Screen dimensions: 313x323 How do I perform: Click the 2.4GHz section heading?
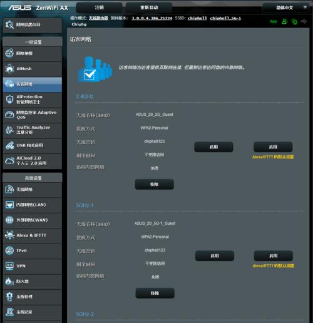pyautogui.click(x=85, y=96)
